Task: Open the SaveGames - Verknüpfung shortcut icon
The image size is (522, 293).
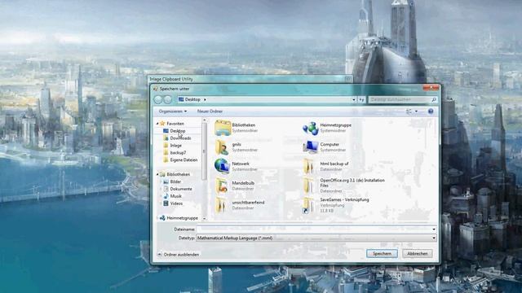Action: click(x=308, y=206)
